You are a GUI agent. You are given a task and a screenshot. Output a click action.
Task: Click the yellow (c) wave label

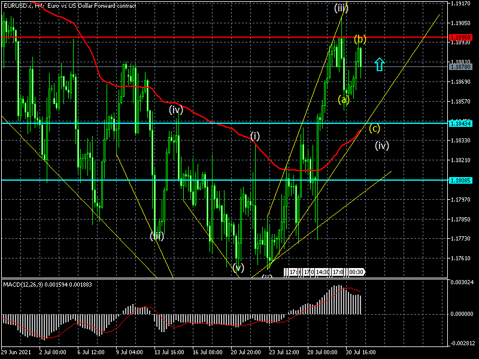pyautogui.click(x=374, y=128)
